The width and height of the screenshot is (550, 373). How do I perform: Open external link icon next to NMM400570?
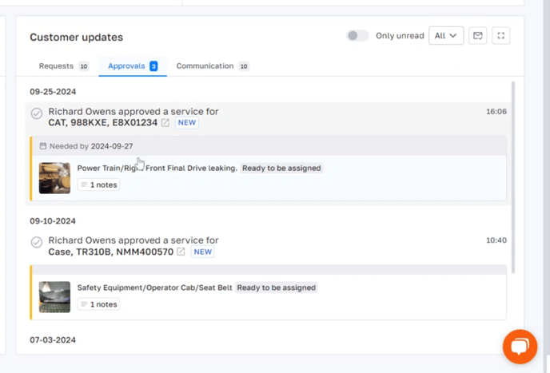pyautogui.click(x=181, y=252)
